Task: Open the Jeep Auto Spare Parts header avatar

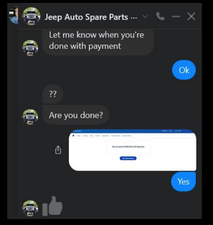Action: click(x=31, y=16)
